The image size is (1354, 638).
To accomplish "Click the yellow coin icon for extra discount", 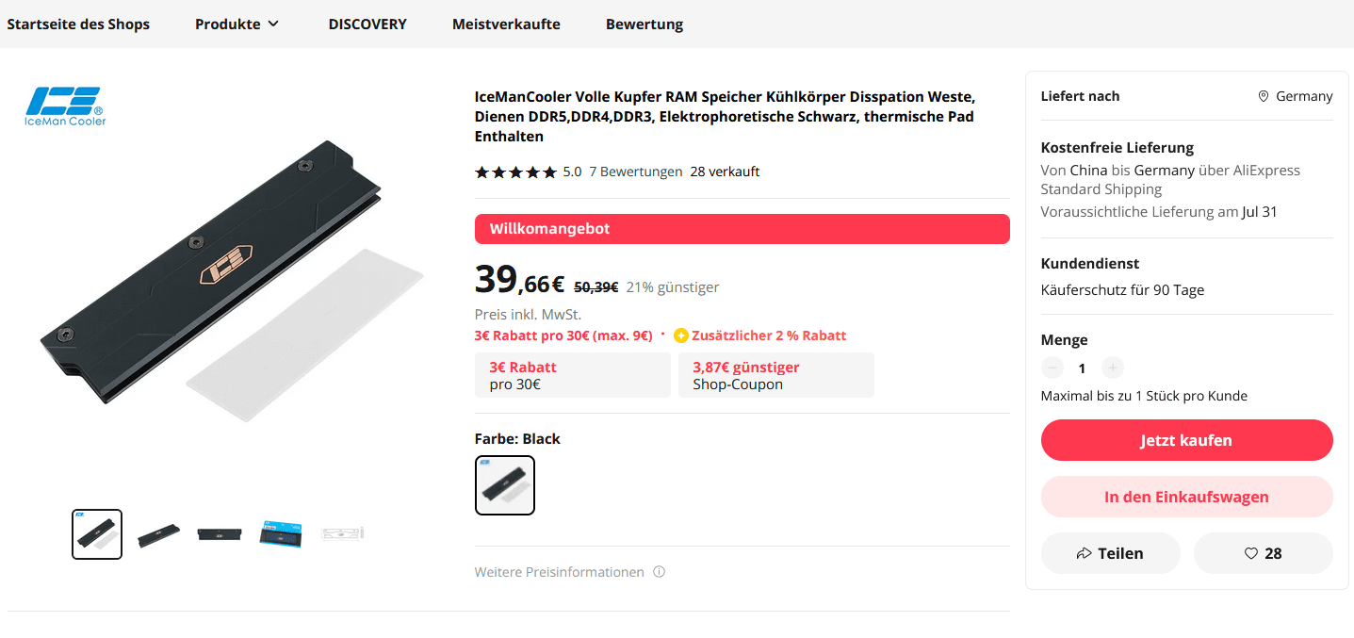I will pyautogui.click(x=681, y=335).
